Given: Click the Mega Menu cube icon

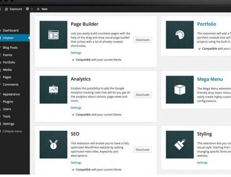Looking at the screenshot, I should [x=180, y=90].
